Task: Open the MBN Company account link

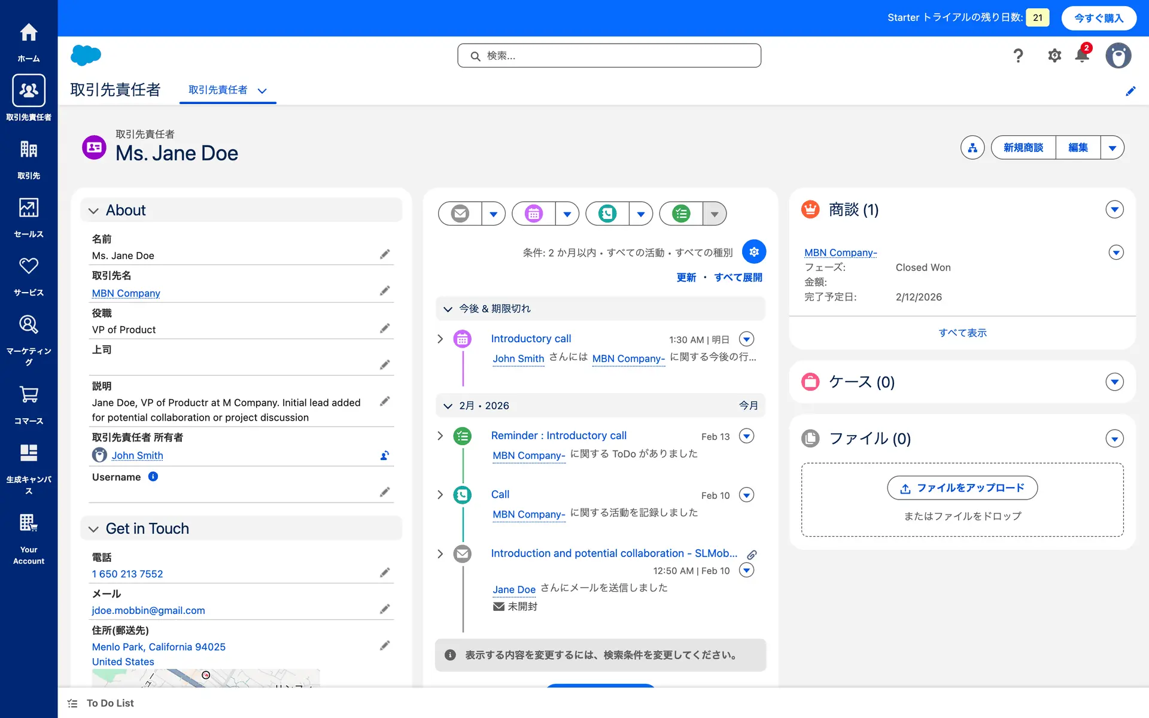Action: tap(126, 293)
